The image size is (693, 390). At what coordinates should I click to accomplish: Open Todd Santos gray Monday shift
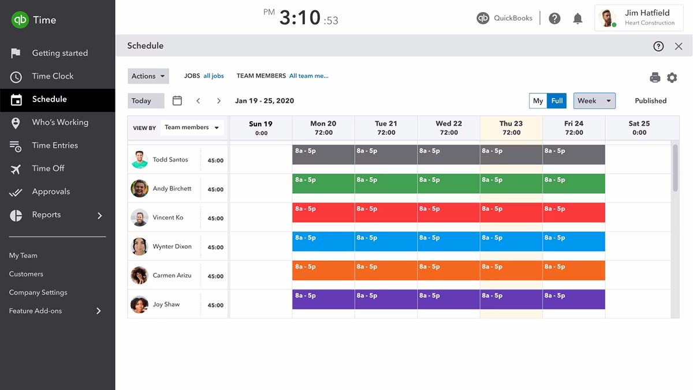(x=323, y=155)
